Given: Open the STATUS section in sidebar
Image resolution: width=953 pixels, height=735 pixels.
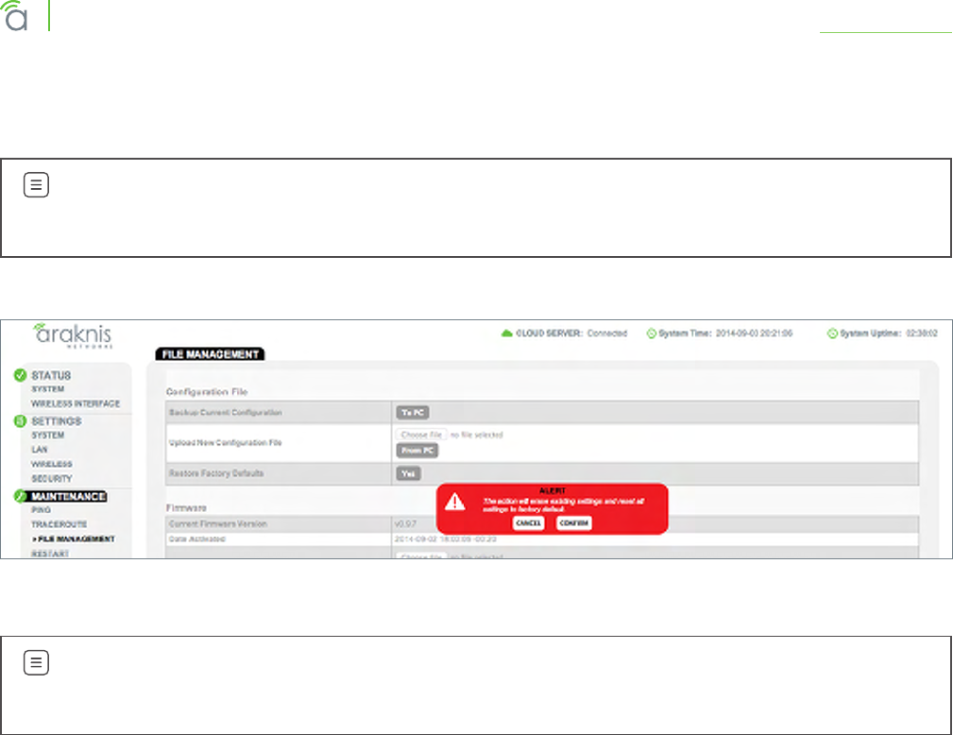Looking at the screenshot, I should point(51,375).
